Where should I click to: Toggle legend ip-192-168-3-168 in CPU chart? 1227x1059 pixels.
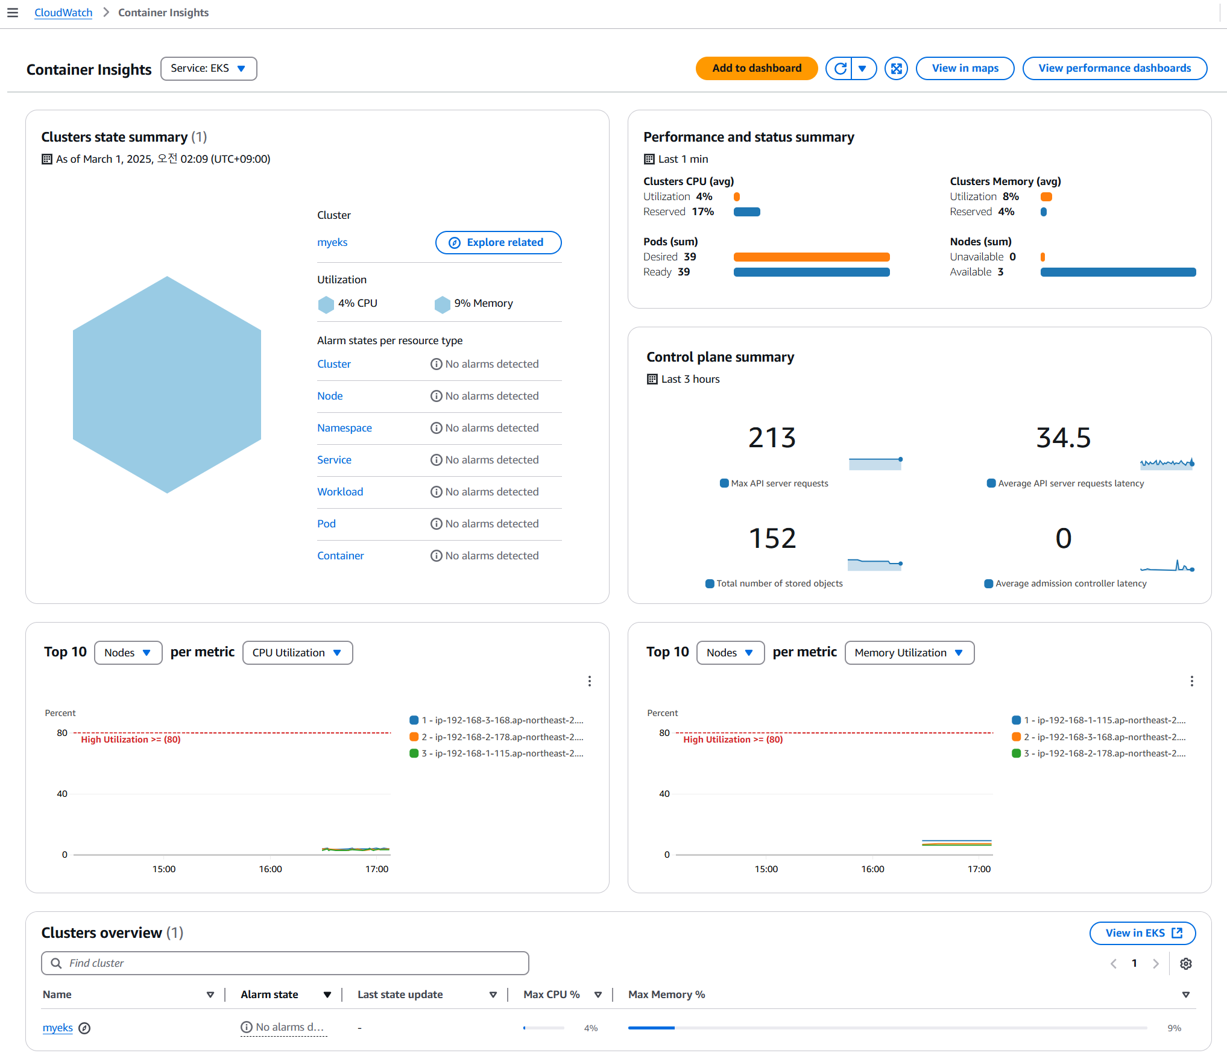496,720
